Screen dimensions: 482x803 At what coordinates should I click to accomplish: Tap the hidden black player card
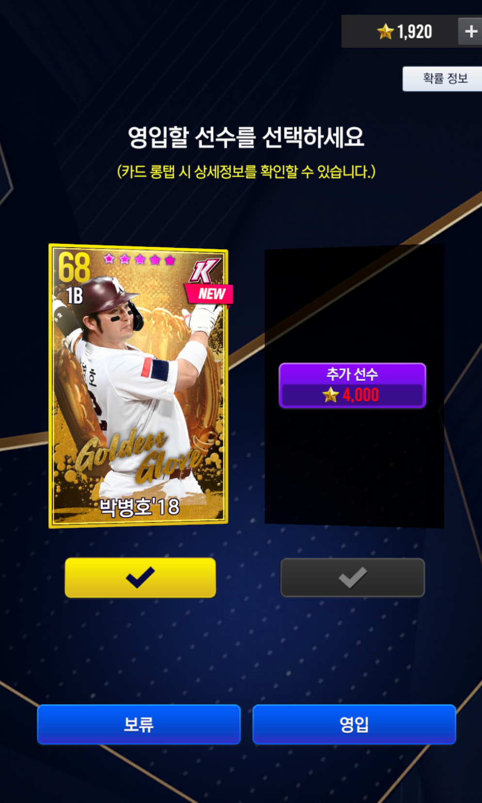(x=354, y=386)
